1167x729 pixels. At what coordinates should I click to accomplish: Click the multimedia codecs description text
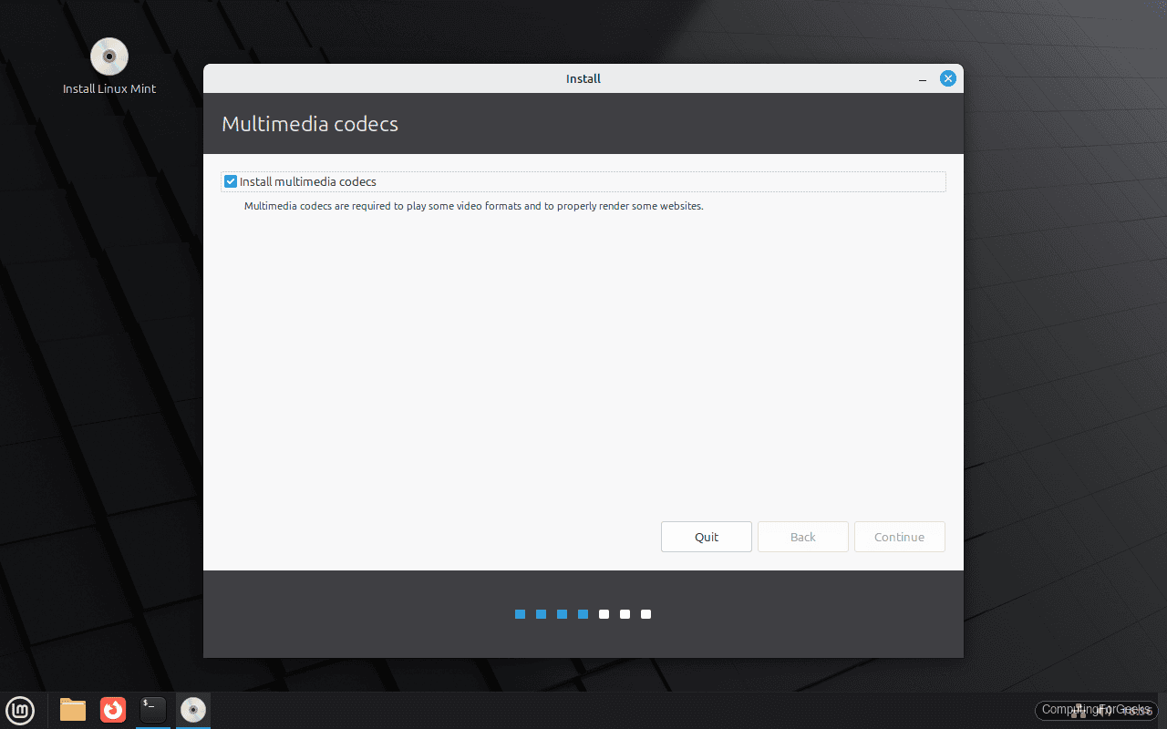click(x=473, y=206)
